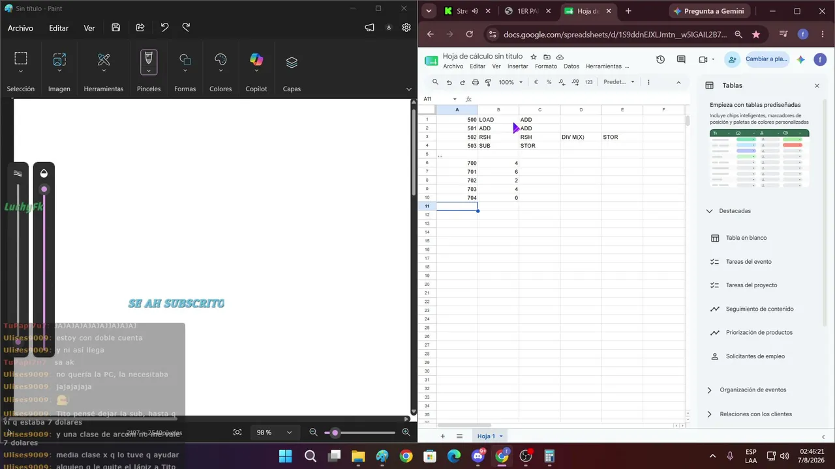Close the Tablas side panel

(x=817, y=85)
